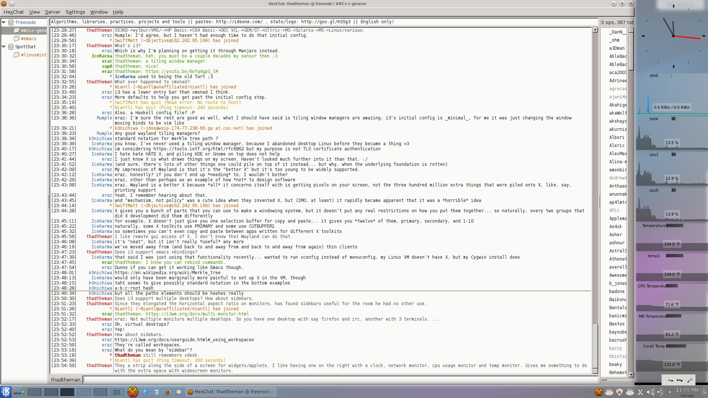Click the user list scrollbar down arrow
This screenshot has height=398, width=708.
631,374
